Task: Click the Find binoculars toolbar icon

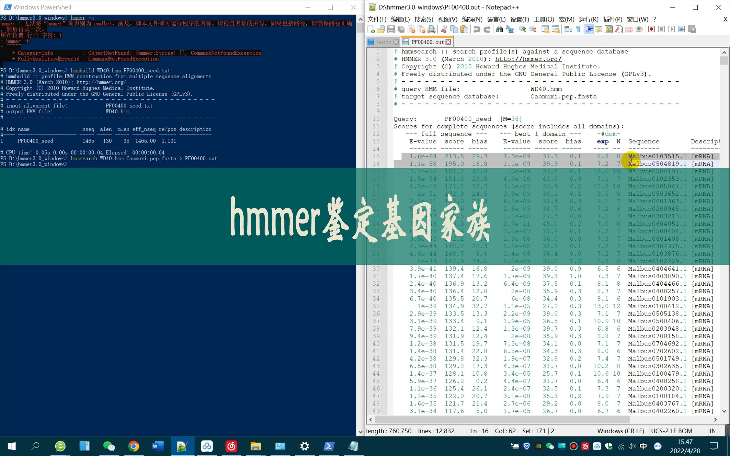Action: (500, 29)
